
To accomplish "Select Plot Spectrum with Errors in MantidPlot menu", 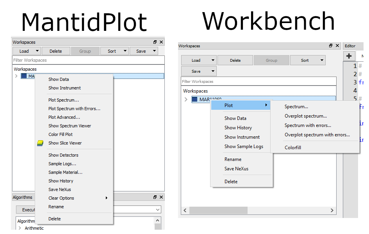I will pos(74,109).
